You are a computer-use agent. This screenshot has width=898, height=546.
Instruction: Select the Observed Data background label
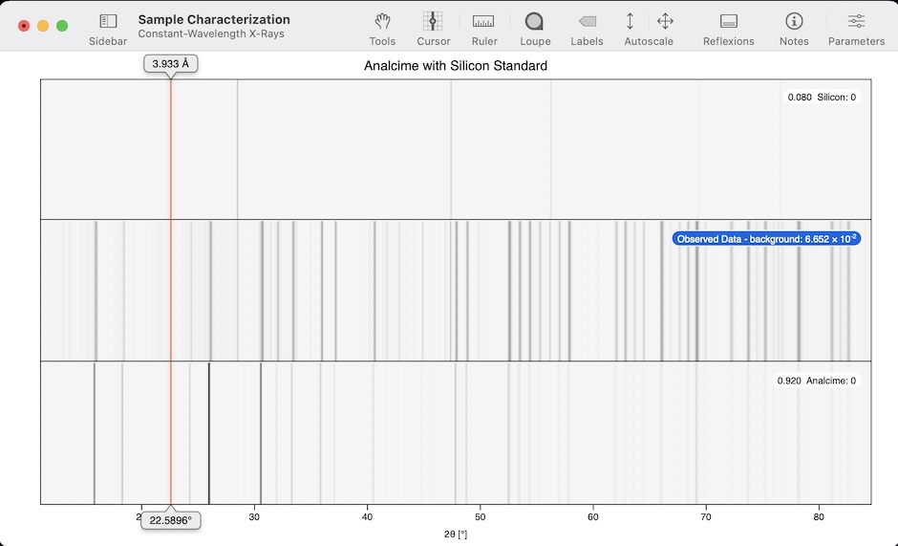[x=766, y=238]
